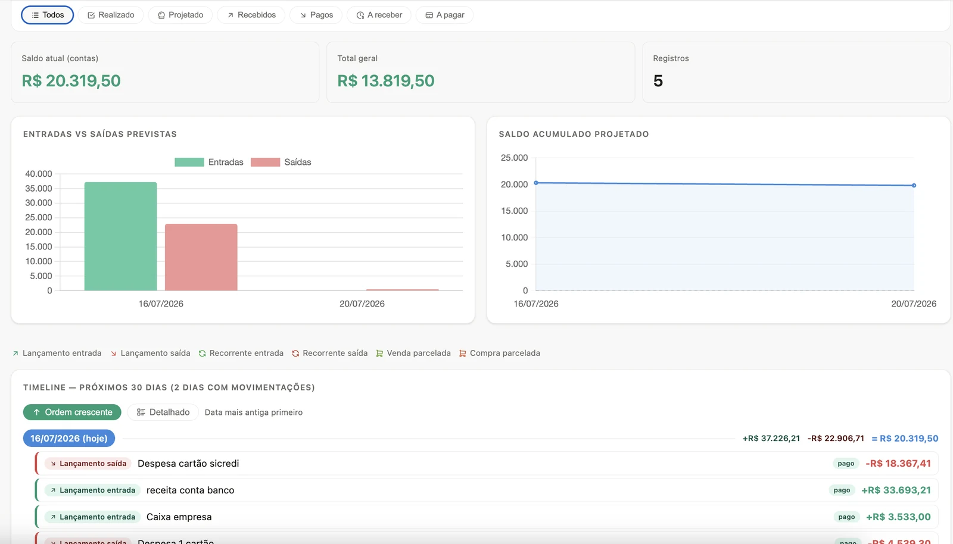Toggle the Ordem crescente sort button
This screenshot has height=544, width=953.
click(x=72, y=412)
